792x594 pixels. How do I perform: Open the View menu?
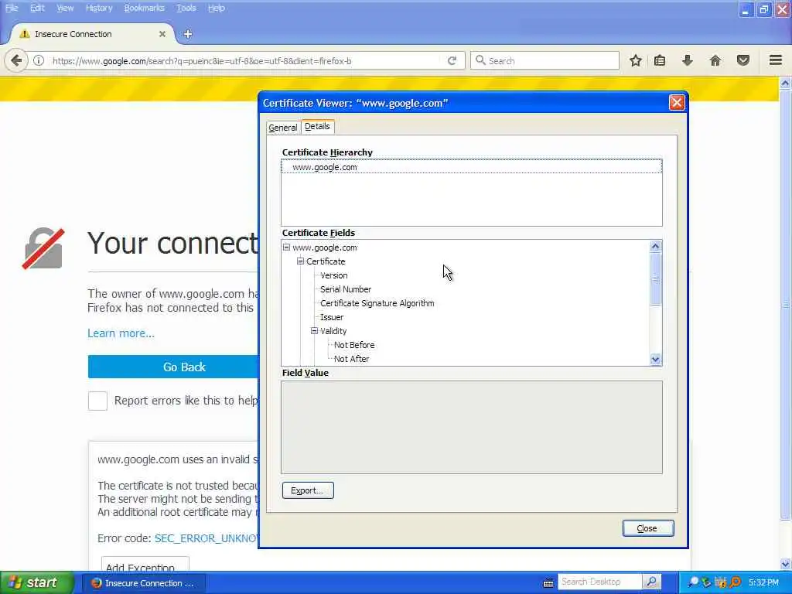tap(65, 8)
